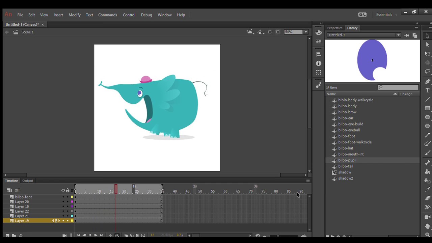Select the PolyStar tool

tap(428, 126)
